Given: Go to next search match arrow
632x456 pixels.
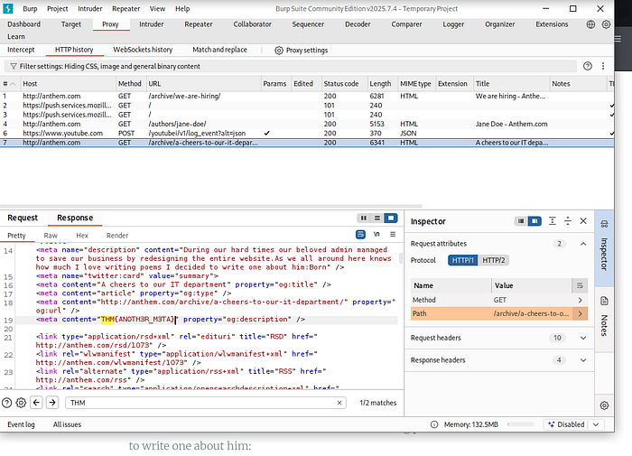Looking at the screenshot, I should 52,403.
